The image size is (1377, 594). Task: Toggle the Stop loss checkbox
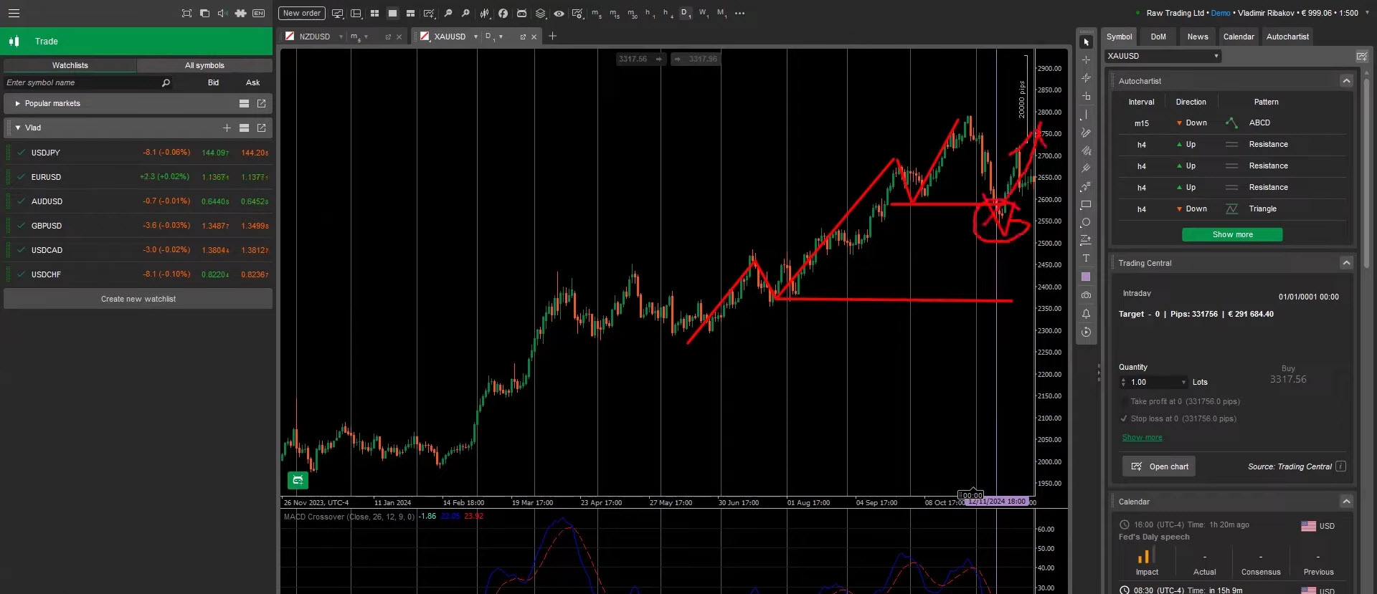point(1124,418)
